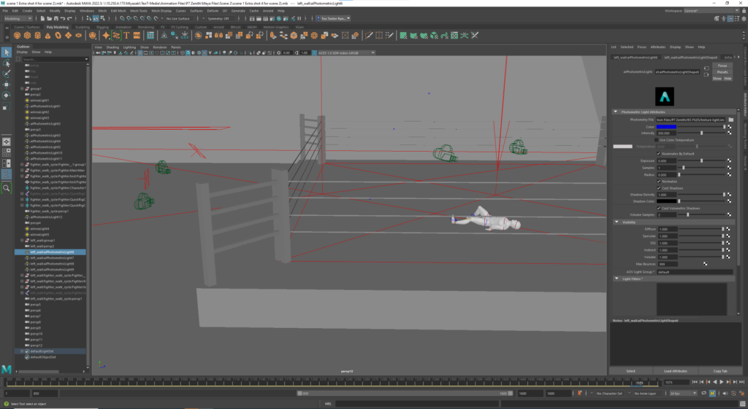Viewport: 748px width, 409px height.
Task: Activate the Move tool in toolbox
Action: click(7, 85)
